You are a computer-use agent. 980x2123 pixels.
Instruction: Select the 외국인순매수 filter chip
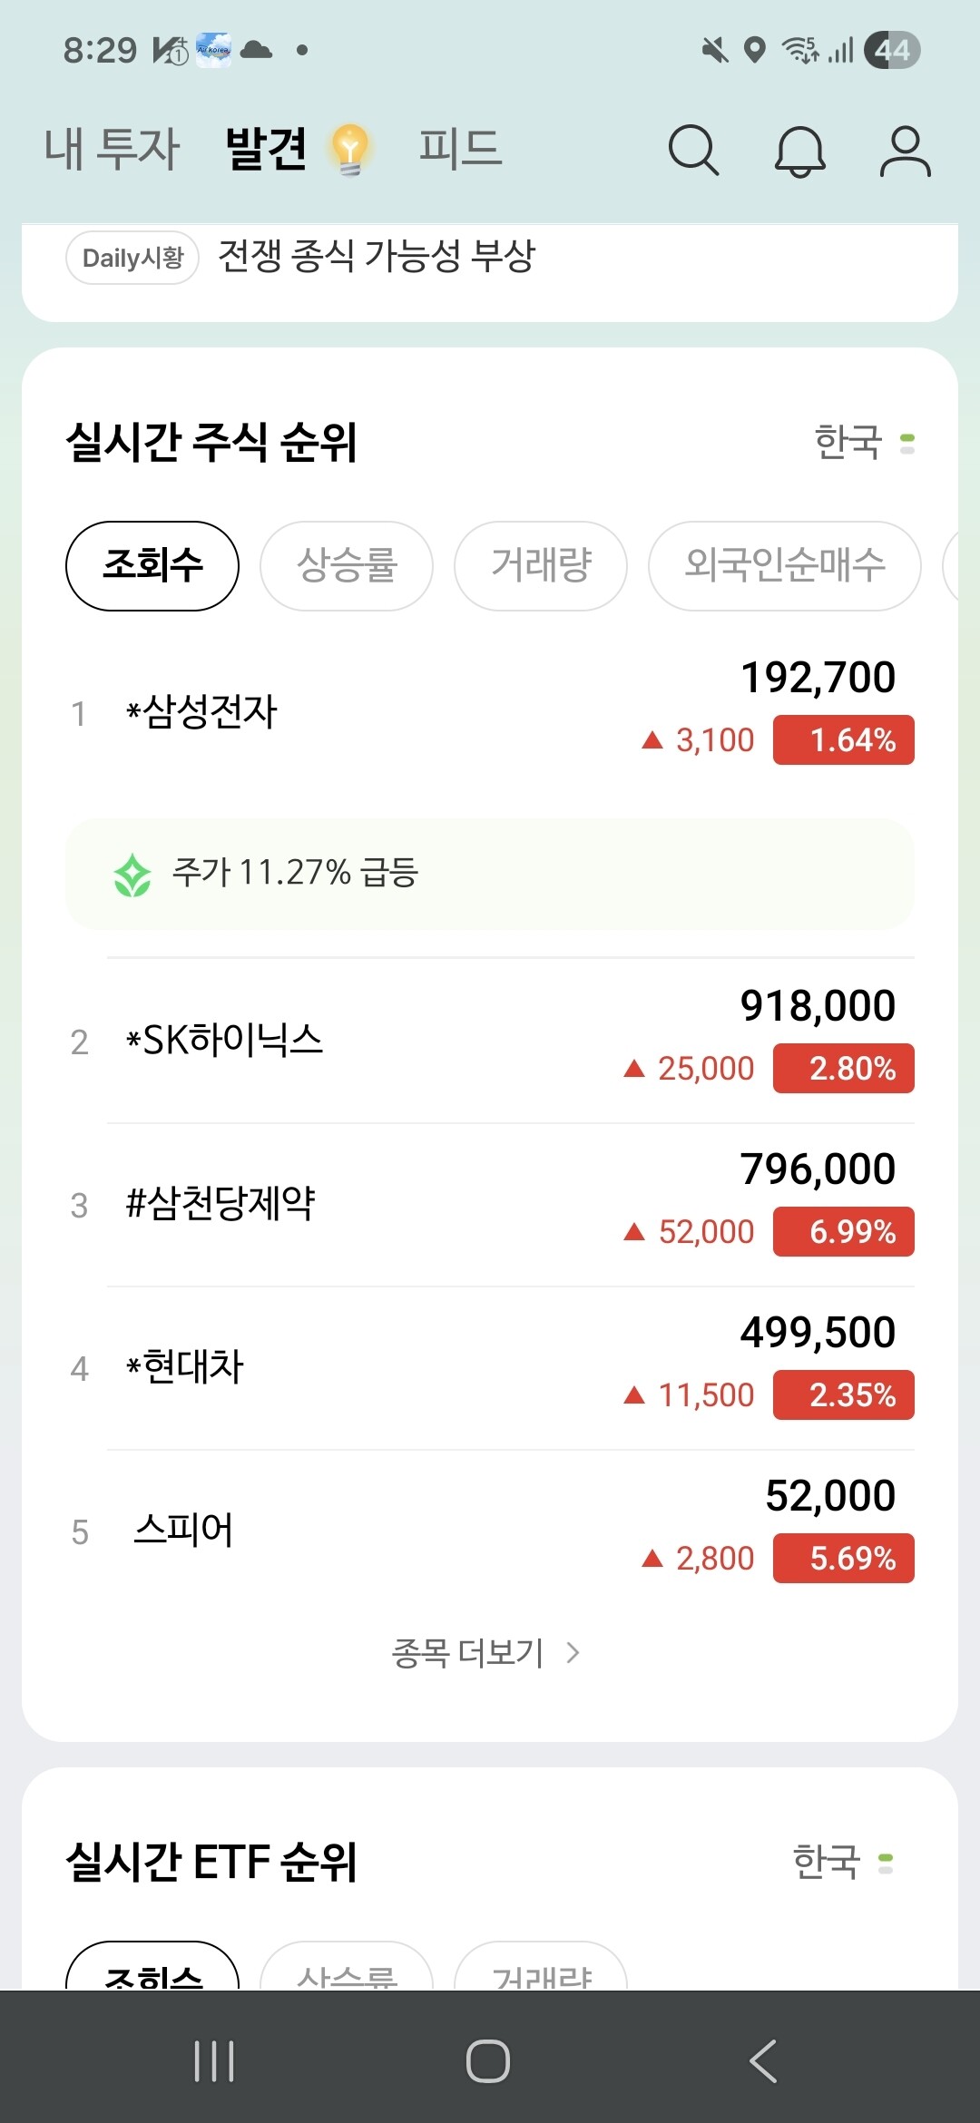click(x=785, y=566)
